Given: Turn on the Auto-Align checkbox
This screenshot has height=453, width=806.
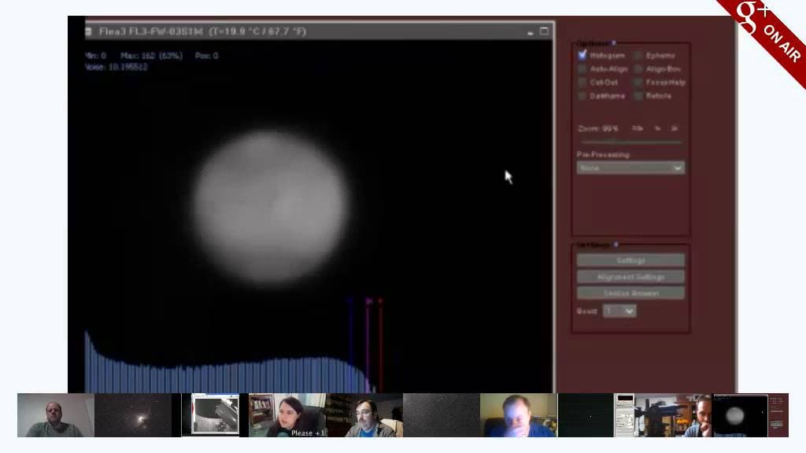Looking at the screenshot, I should tap(582, 68).
